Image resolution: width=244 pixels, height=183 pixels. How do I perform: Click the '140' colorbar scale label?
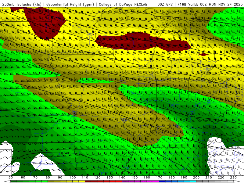[122, 178]
